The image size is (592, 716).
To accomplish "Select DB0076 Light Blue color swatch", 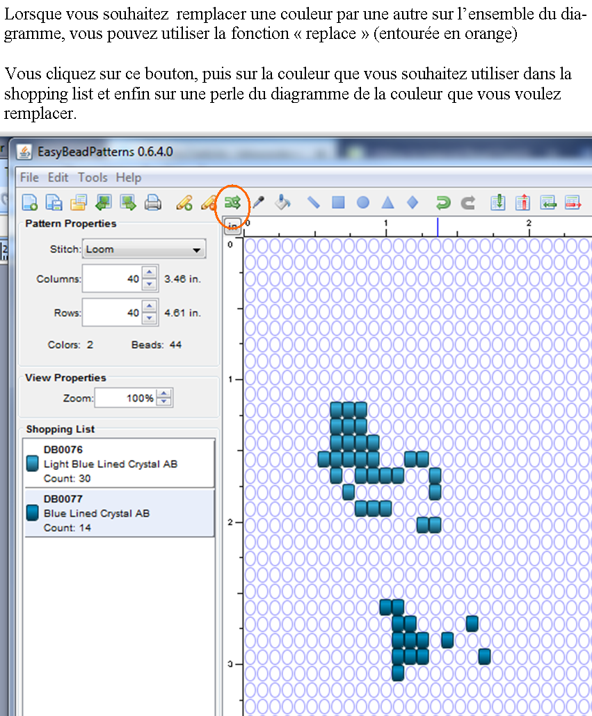I will coord(33,464).
